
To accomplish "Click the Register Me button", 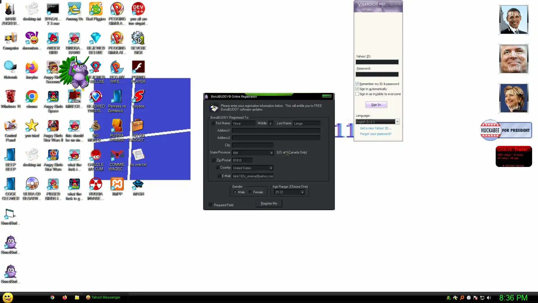I will [269, 203].
